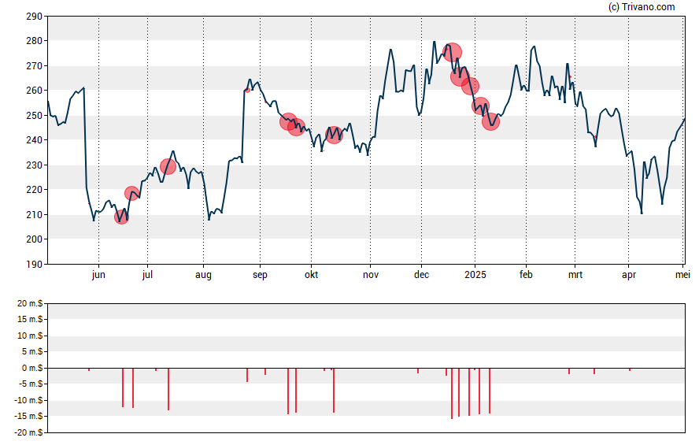Click the aug month label
This screenshot has height=445, width=699.
[x=203, y=275]
